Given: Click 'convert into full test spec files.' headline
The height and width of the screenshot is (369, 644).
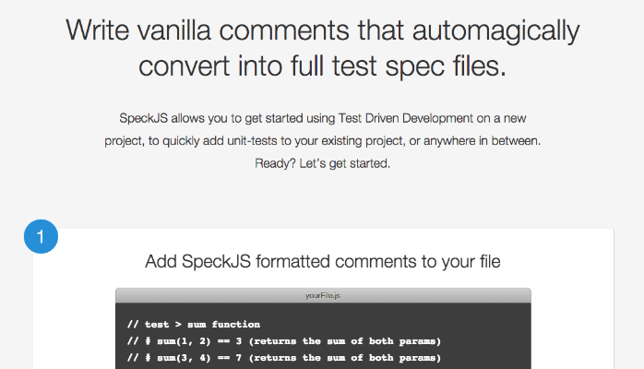Looking at the screenshot, I should 322,66.
